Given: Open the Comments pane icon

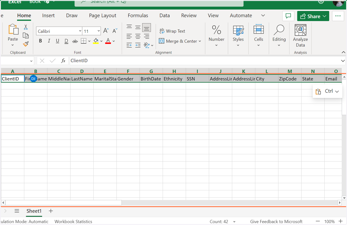Looking at the screenshot, I should (x=288, y=16).
